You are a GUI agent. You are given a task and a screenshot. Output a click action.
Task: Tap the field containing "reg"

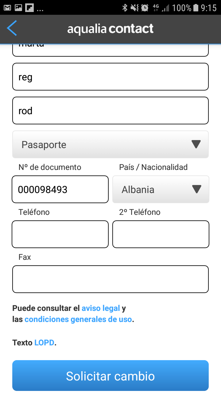pos(110,77)
